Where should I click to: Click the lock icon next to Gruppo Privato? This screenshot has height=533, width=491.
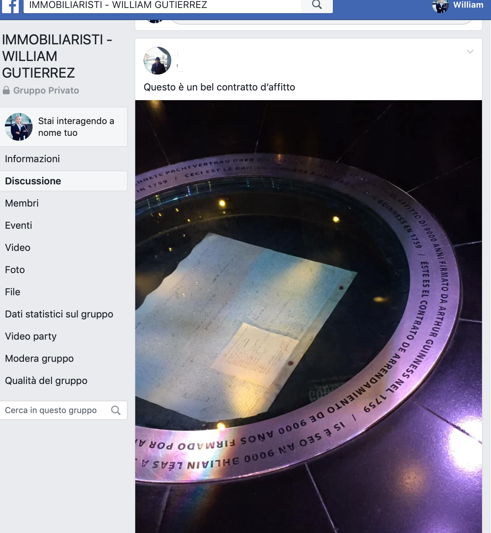click(x=6, y=90)
